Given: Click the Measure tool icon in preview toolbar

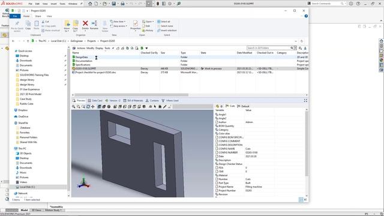Looking at the screenshot, I should (x=165, y=107).
